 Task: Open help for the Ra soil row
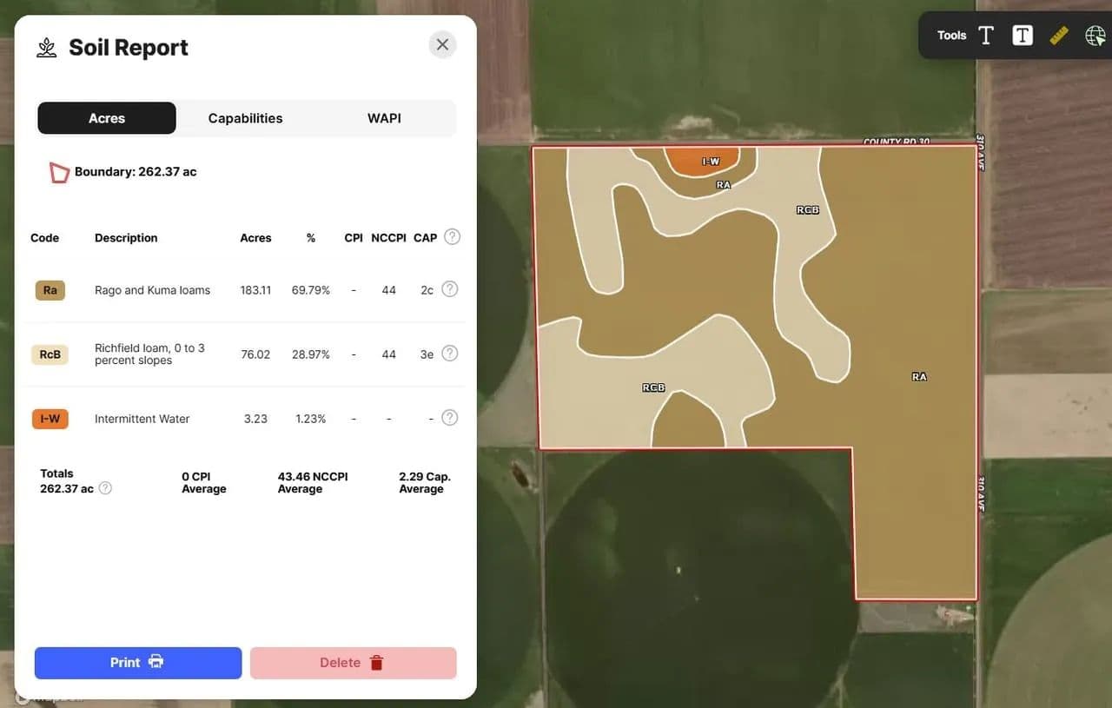[x=449, y=289]
